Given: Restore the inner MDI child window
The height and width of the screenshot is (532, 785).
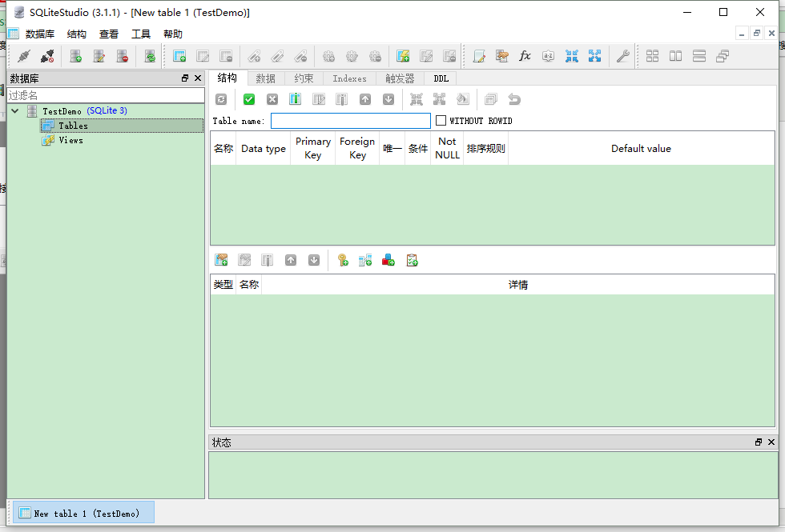Looking at the screenshot, I should click(x=757, y=34).
